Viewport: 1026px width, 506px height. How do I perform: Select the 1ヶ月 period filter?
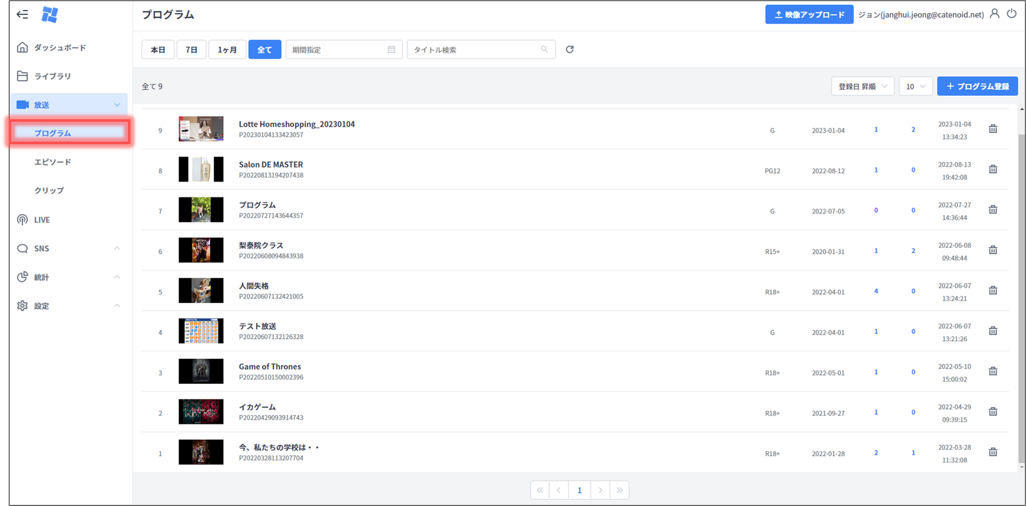pyautogui.click(x=227, y=49)
